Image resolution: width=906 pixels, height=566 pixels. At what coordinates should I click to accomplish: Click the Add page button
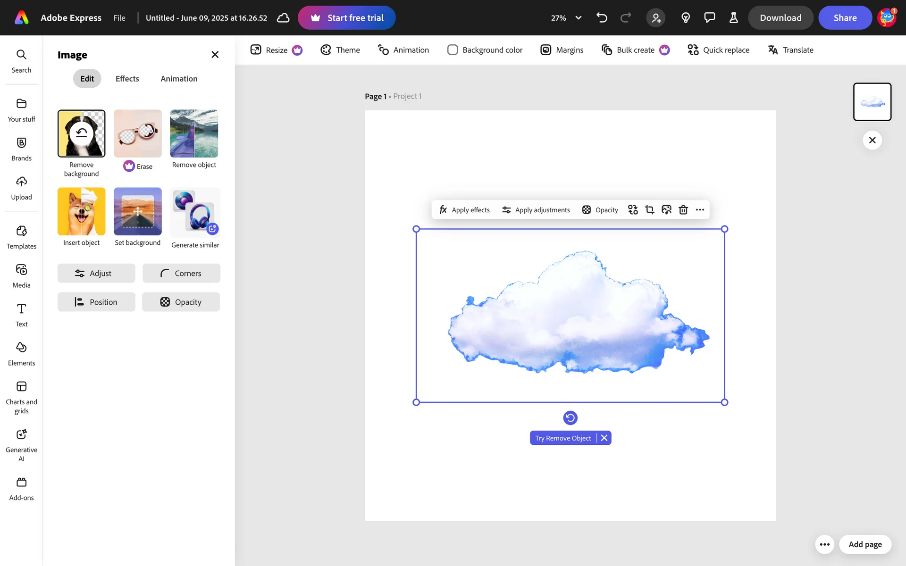864,544
